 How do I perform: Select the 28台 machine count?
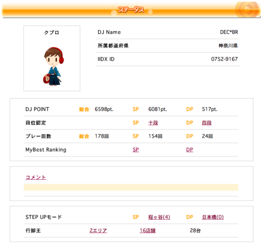[x=195, y=230]
